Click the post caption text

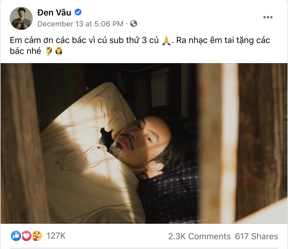coord(140,46)
